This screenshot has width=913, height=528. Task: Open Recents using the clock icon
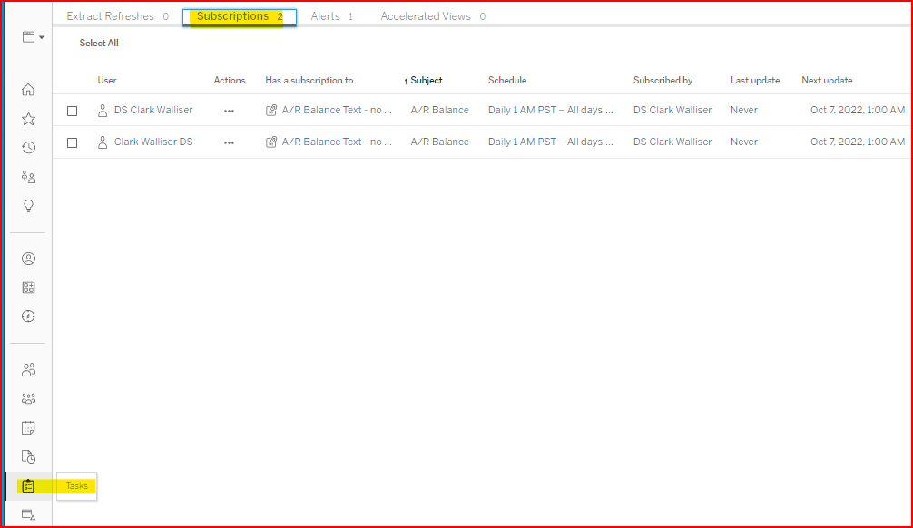pos(28,148)
